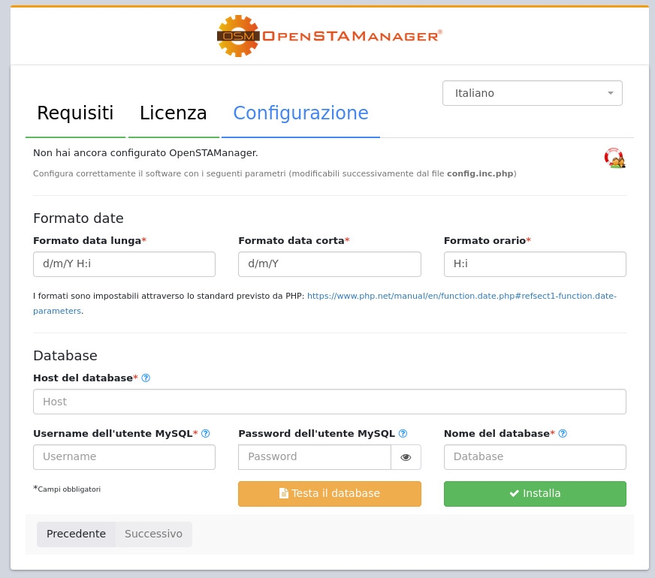Click help icon beside Nome del database
Image resolution: width=655 pixels, height=578 pixels.
pyautogui.click(x=563, y=434)
